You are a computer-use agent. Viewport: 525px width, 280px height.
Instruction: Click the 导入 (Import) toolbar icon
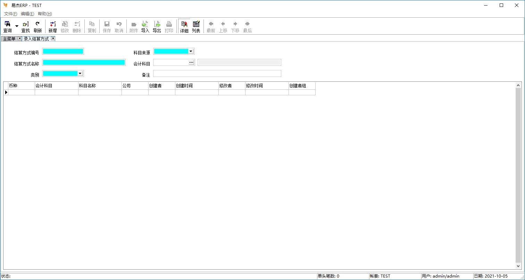[145, 26]
